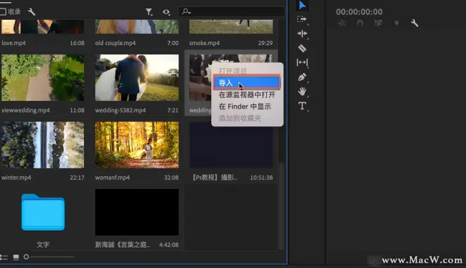The height and width of the screenshot is (268, 466).
Task: Select the Type tool
Action: coord(302,106)
